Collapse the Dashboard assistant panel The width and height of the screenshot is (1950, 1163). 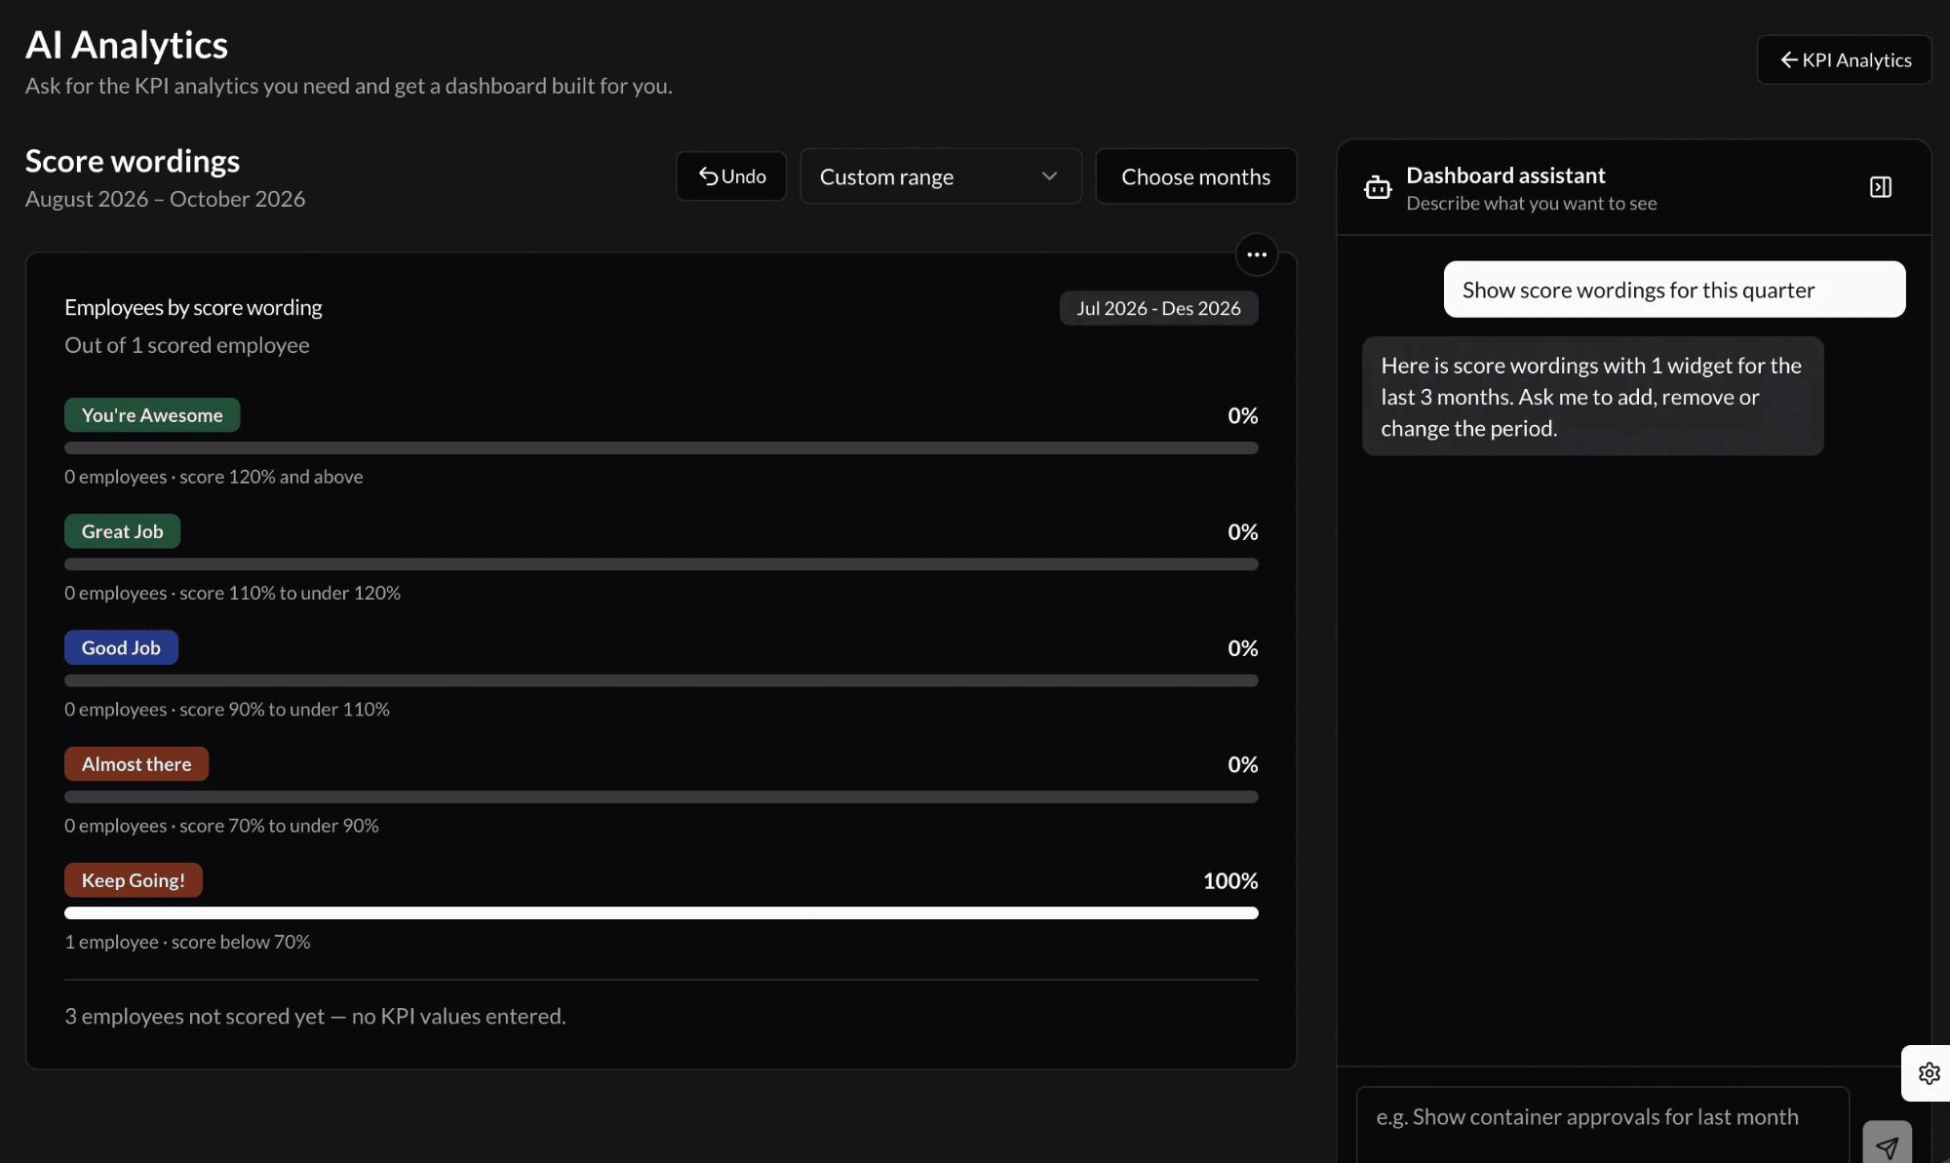coord(1881,187)
